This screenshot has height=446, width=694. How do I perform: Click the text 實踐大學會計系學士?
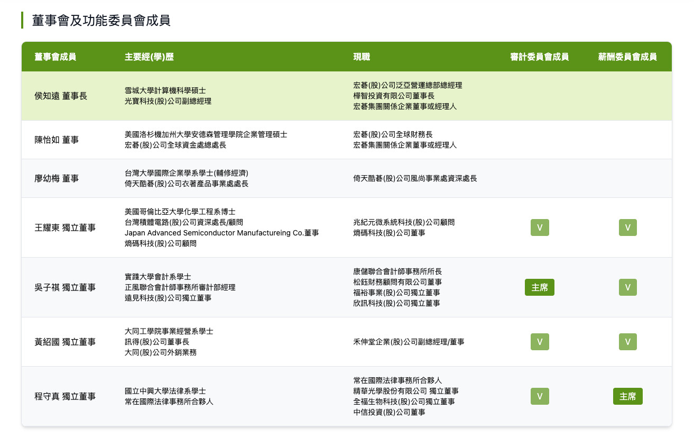coord(158,277)
